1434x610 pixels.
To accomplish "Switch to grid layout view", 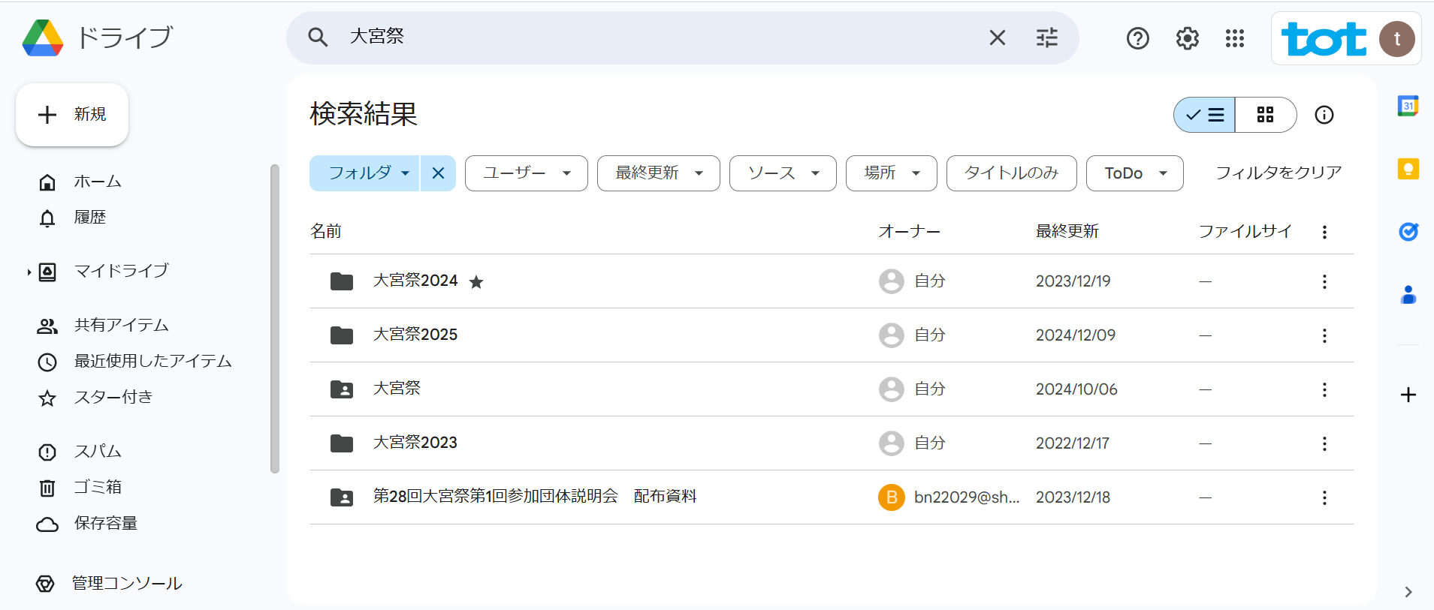I will click(1265, 115).
